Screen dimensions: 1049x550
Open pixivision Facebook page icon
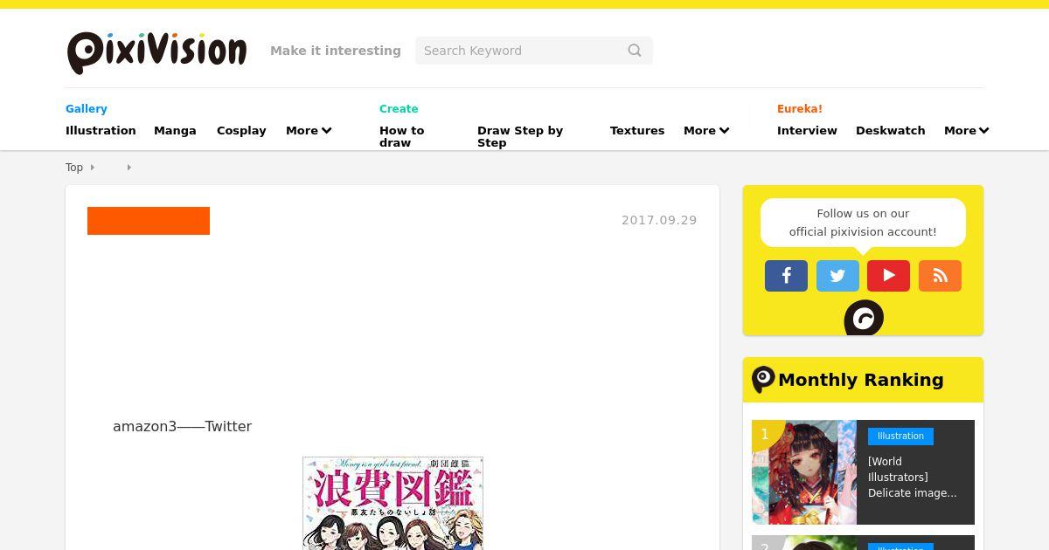pyautogui.click(x=786, y=276)
